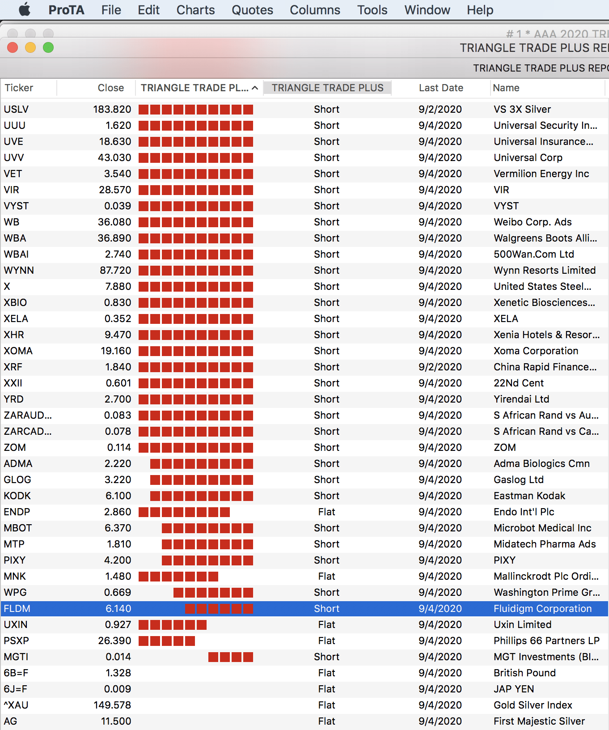The image size is (609, 730).
Task: Click the TRIANGLE TRADE PL... sorted column header
Action: 199,88
